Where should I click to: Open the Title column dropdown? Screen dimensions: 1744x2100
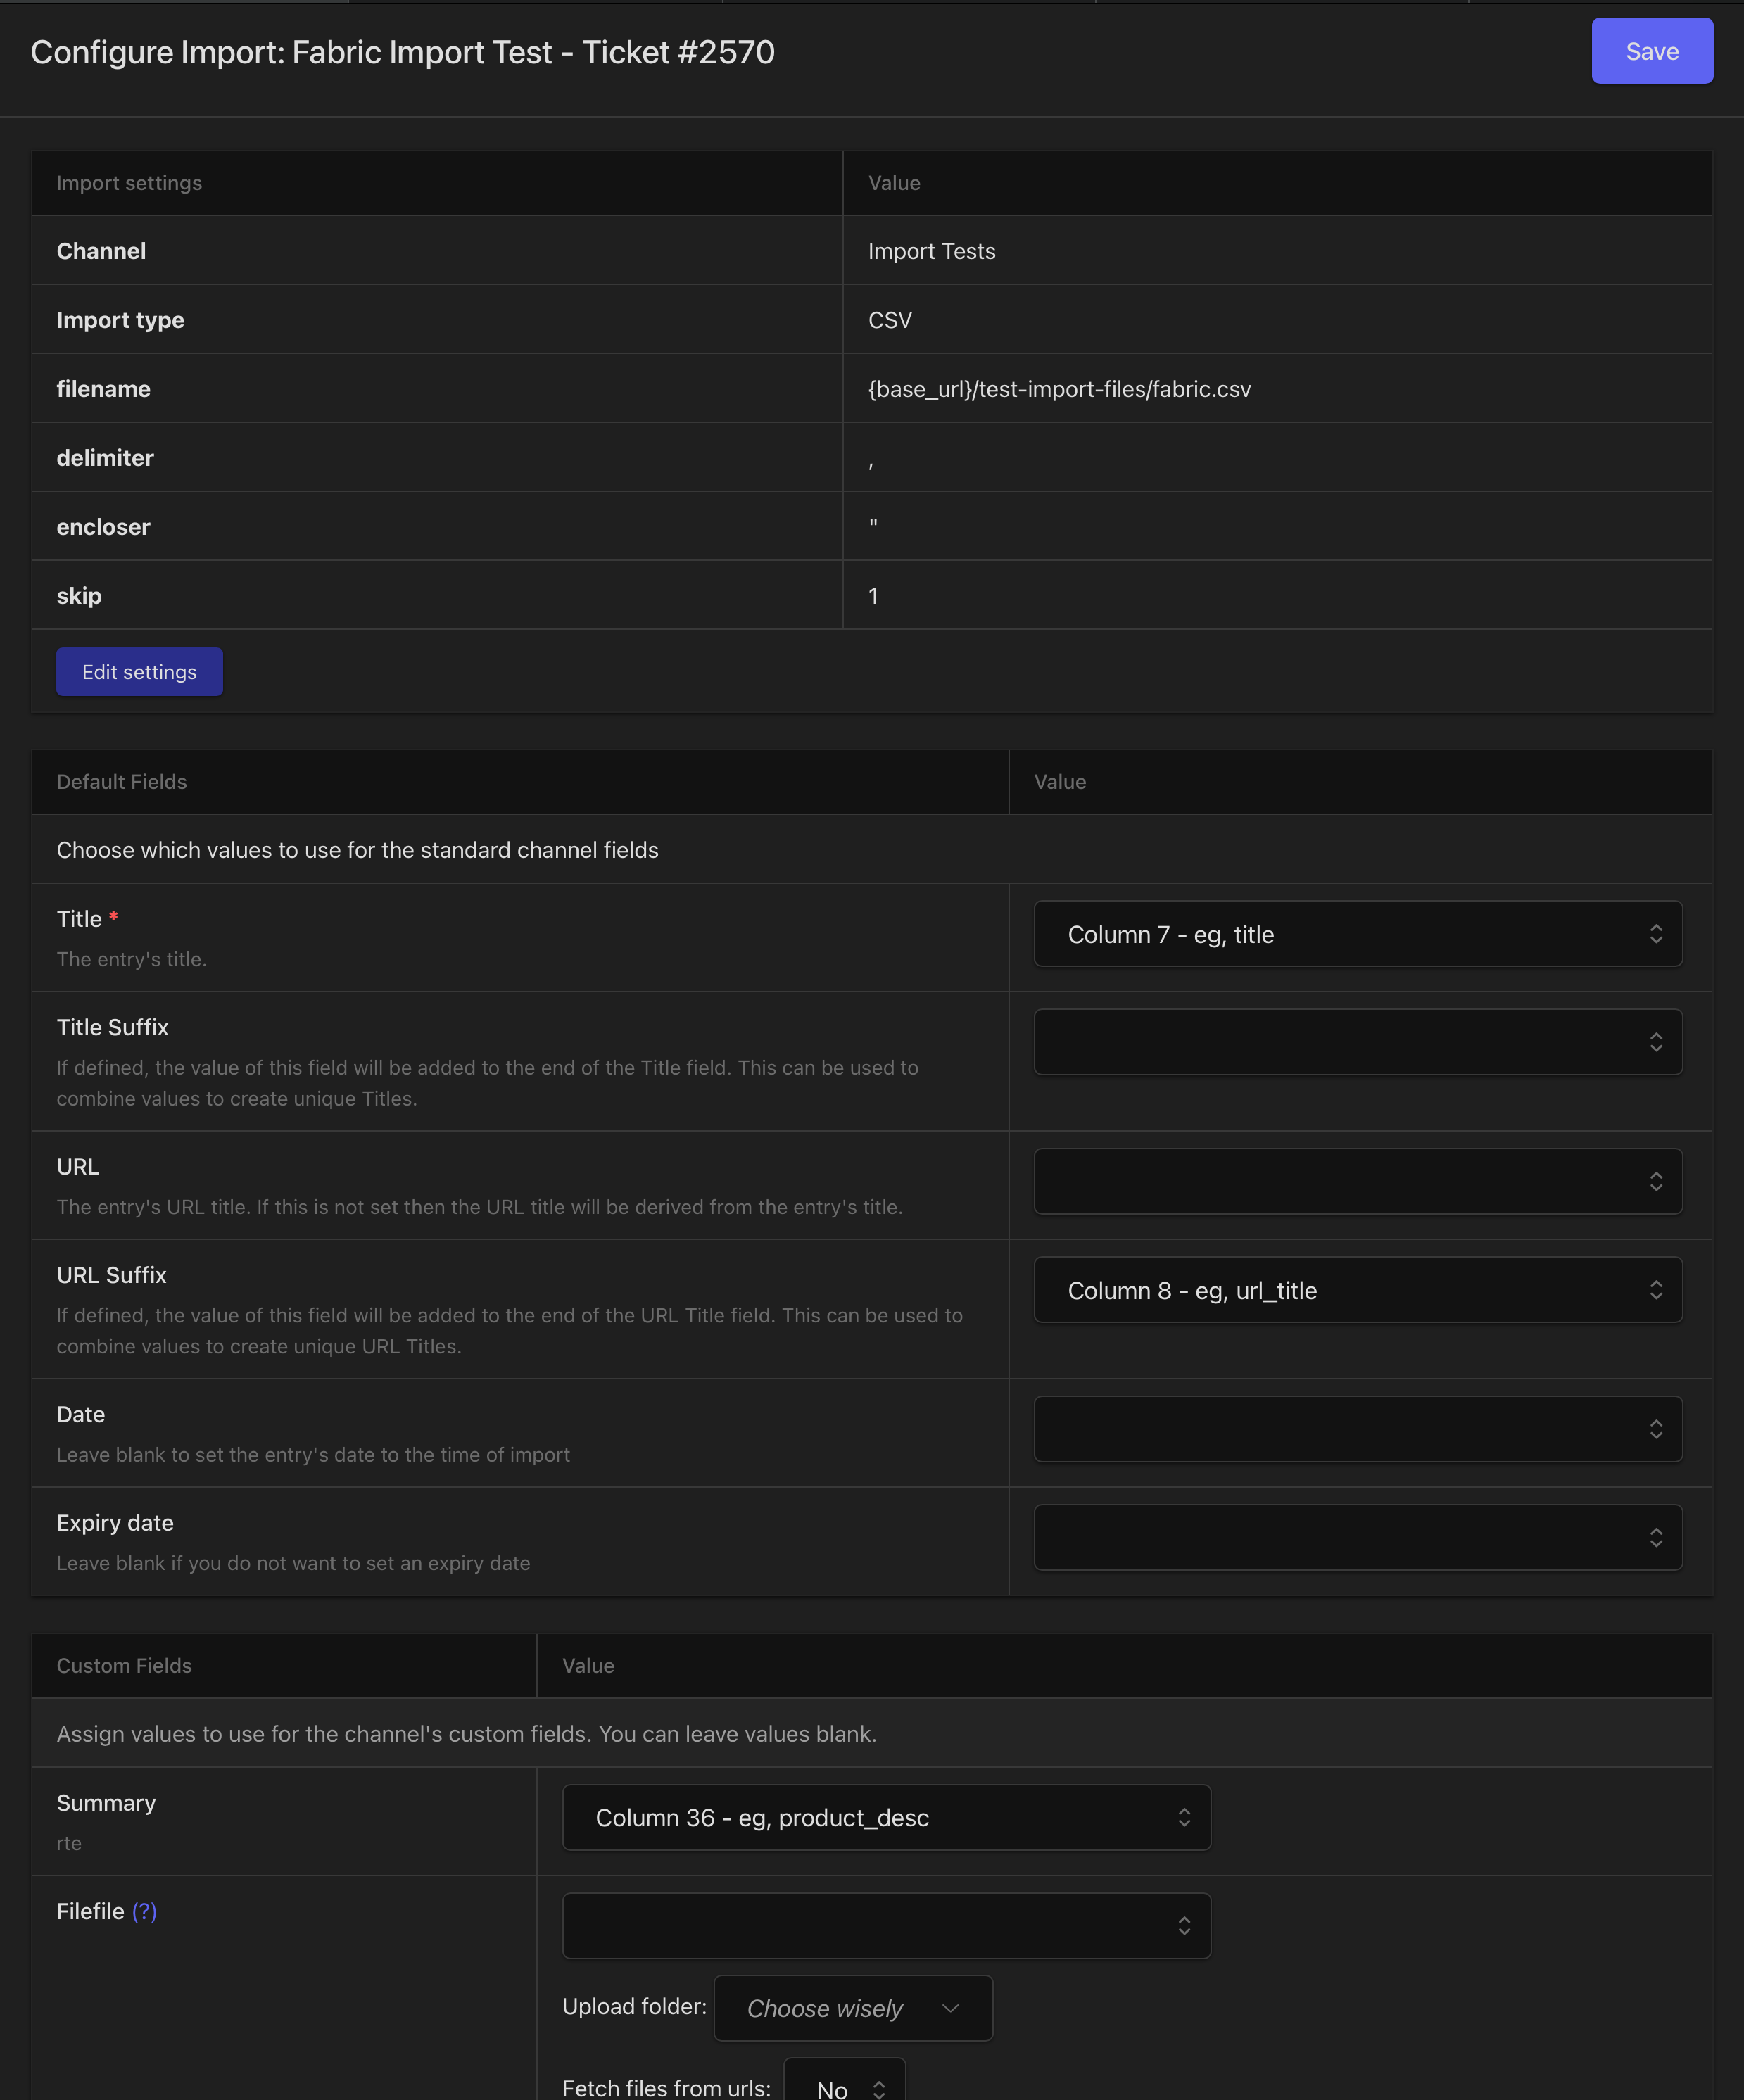point(1358,934)
